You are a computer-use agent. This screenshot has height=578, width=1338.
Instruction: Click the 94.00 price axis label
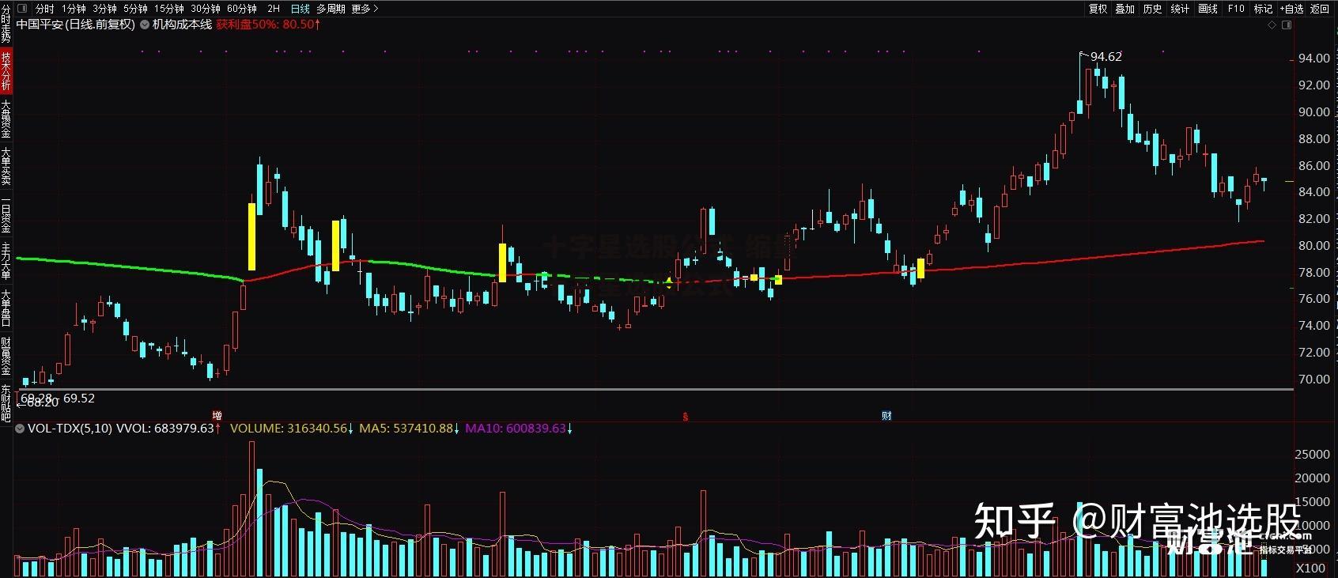1313,59
